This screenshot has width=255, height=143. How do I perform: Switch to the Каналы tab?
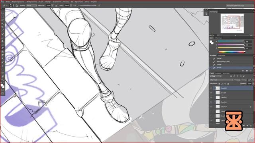[218, 73]
